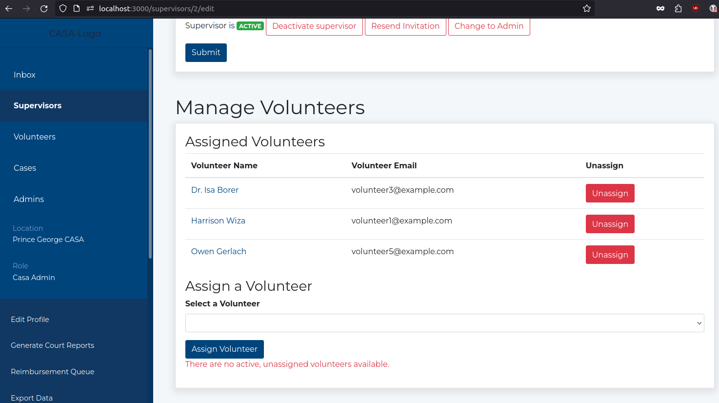Bookmark this page with the star icon
The image size is (719, 403).
tap(587, 8)
